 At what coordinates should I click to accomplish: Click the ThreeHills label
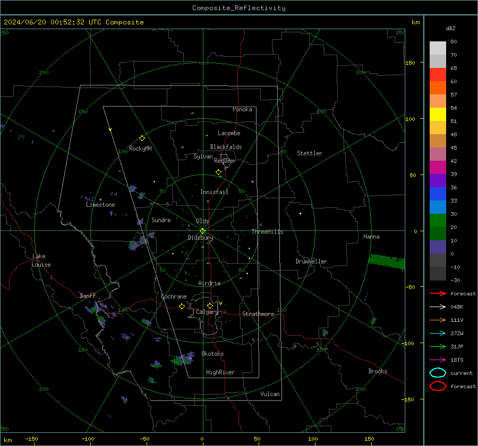click(x=267, y=232)
